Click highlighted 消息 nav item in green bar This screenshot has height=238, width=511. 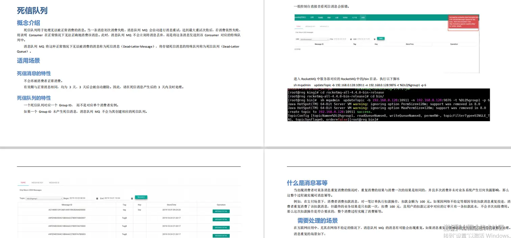pos(363,18)
